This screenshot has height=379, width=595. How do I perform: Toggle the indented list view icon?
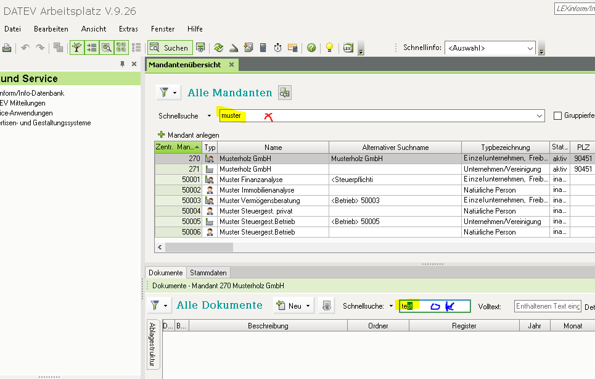coord(92,48)
